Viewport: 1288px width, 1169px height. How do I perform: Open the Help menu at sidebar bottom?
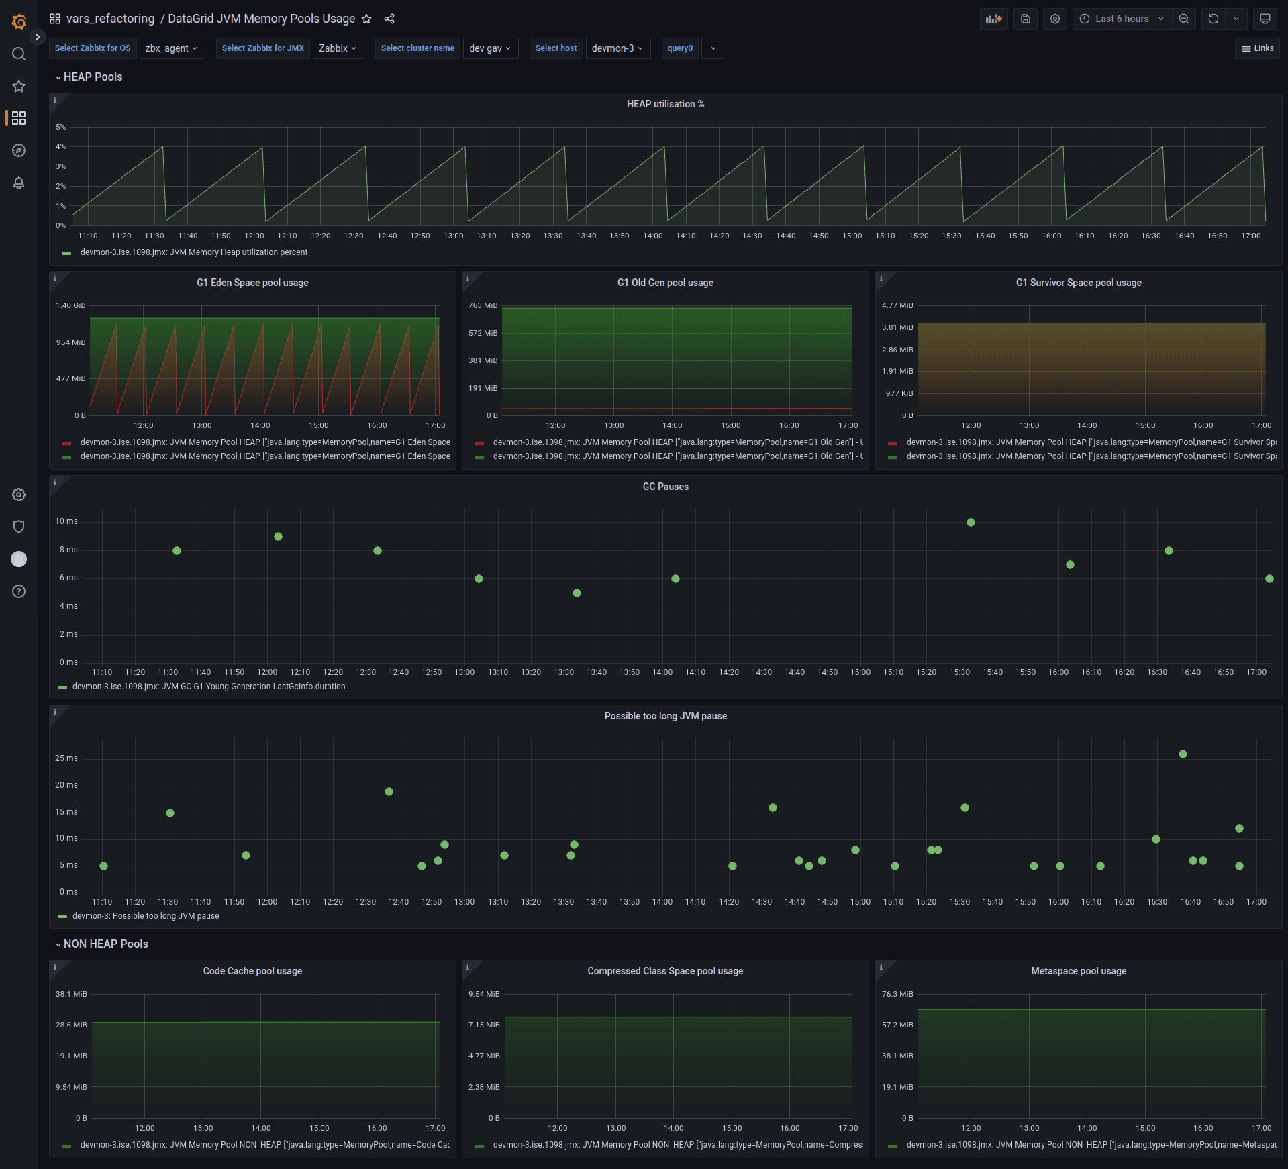click(18, 591)
